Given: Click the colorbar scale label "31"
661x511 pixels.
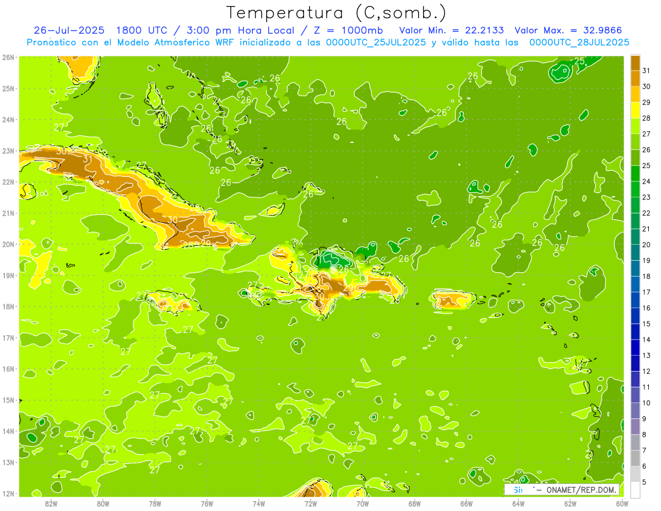Looking at the screenshot, I should click(x=647, y=71).
